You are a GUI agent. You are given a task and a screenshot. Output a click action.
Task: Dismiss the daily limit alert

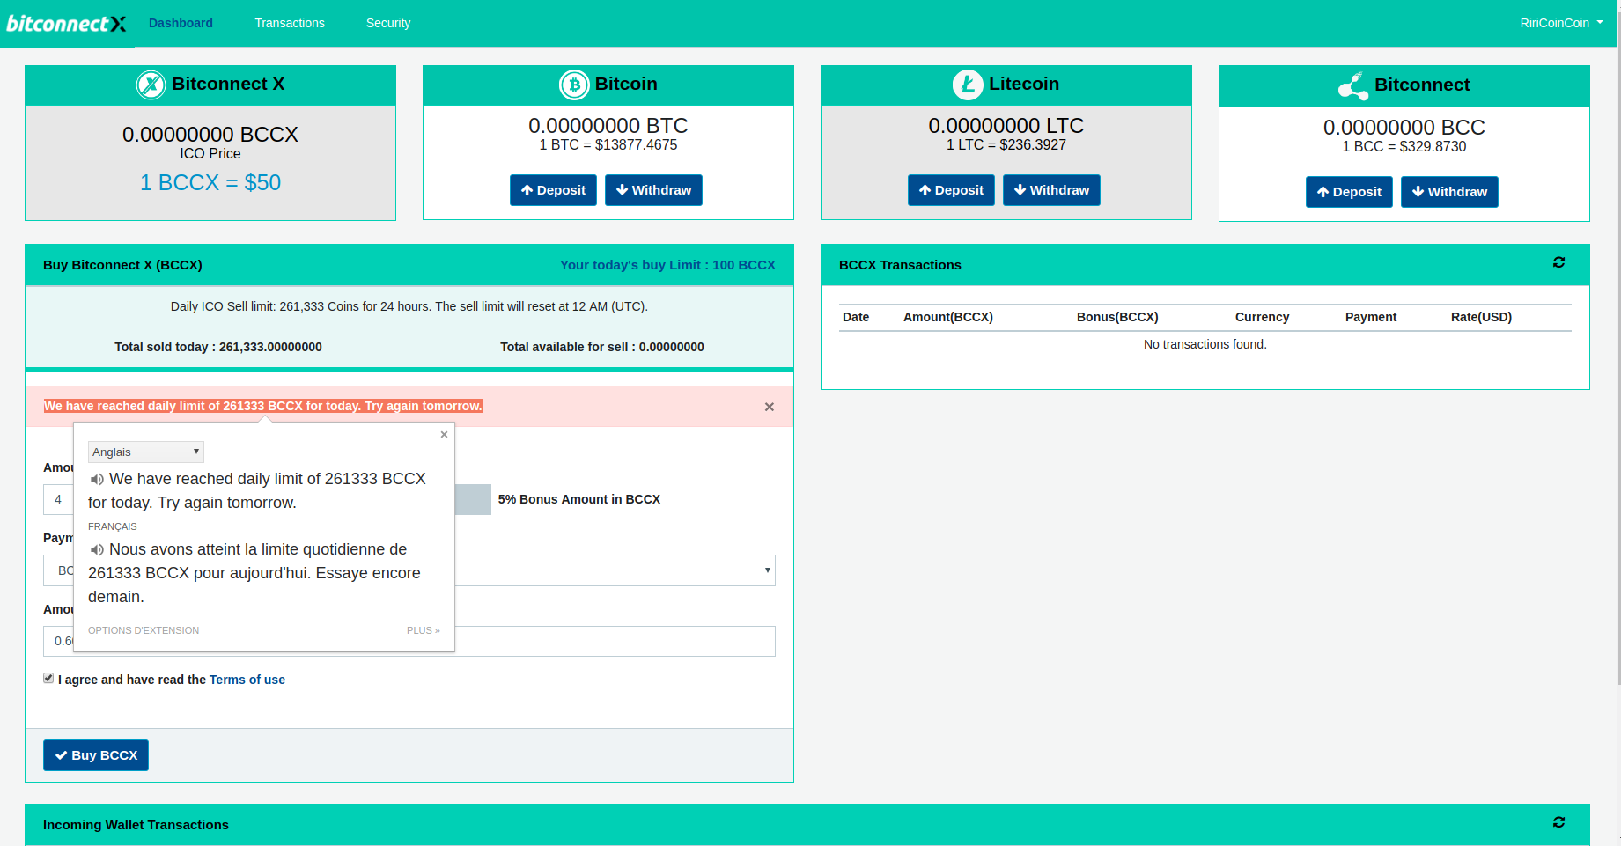pyautogui.click(x=769, y=407)
